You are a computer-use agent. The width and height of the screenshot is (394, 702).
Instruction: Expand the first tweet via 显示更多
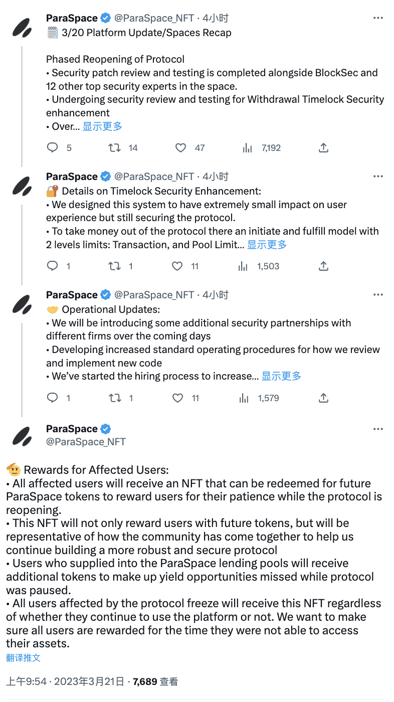[x=102, y=126]
